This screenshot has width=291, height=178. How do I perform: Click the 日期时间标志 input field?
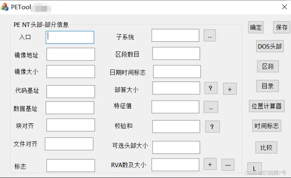pyautogui.click(x=177, y=71)
